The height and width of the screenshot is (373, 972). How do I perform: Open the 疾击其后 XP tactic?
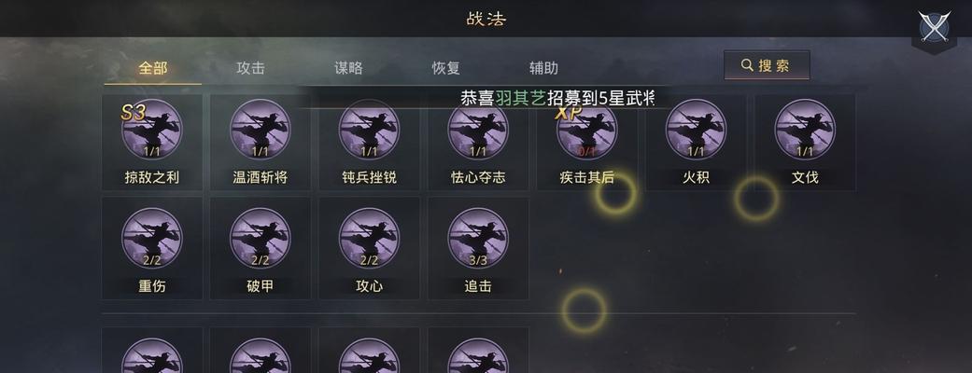(587, 130)
